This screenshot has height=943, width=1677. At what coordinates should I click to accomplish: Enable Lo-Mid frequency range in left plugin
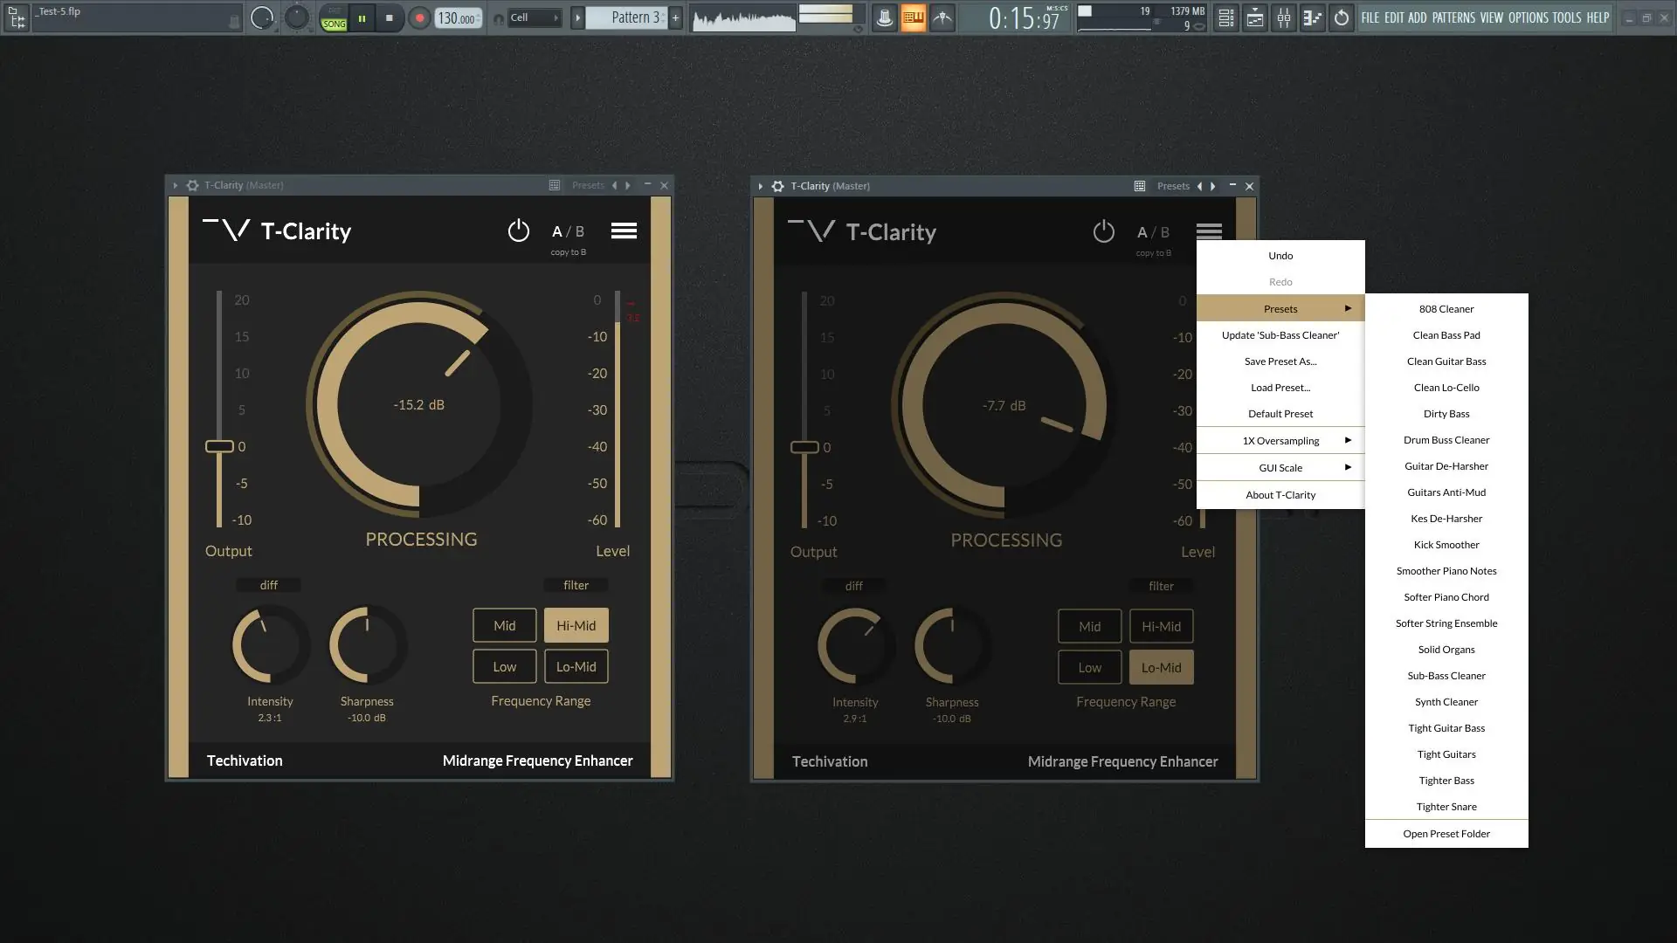pyautogui.click(x=576, y=667)
